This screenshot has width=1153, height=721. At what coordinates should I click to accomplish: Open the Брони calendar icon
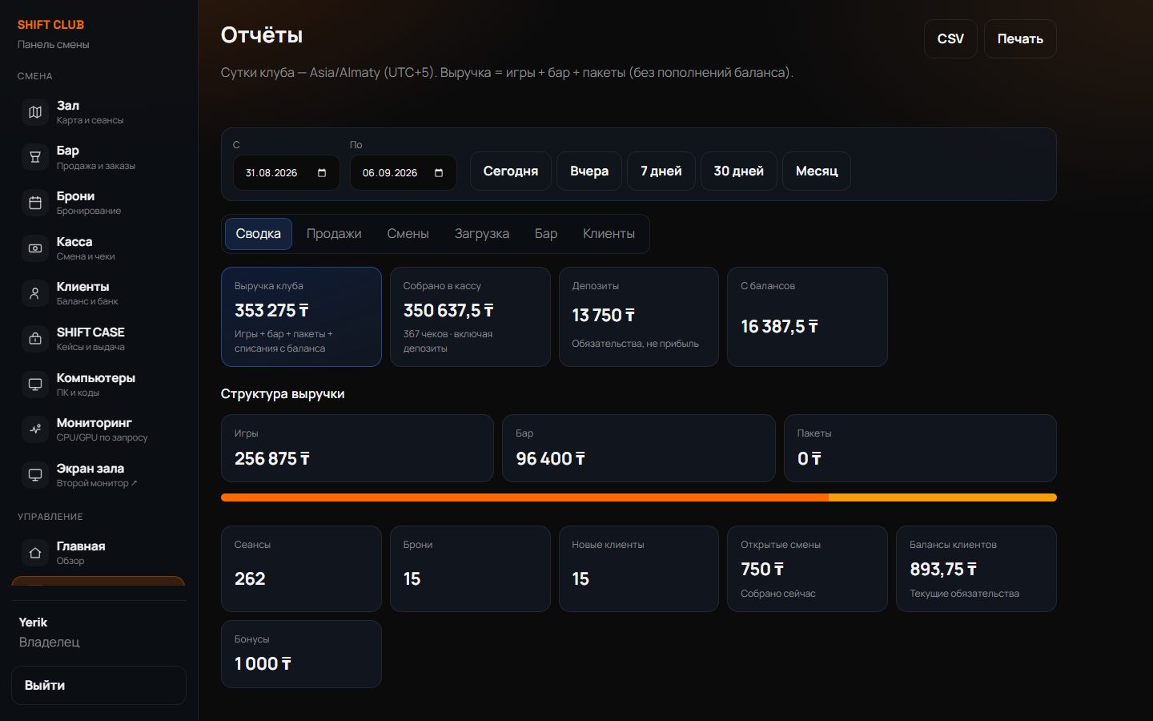(x=35, y=203)
